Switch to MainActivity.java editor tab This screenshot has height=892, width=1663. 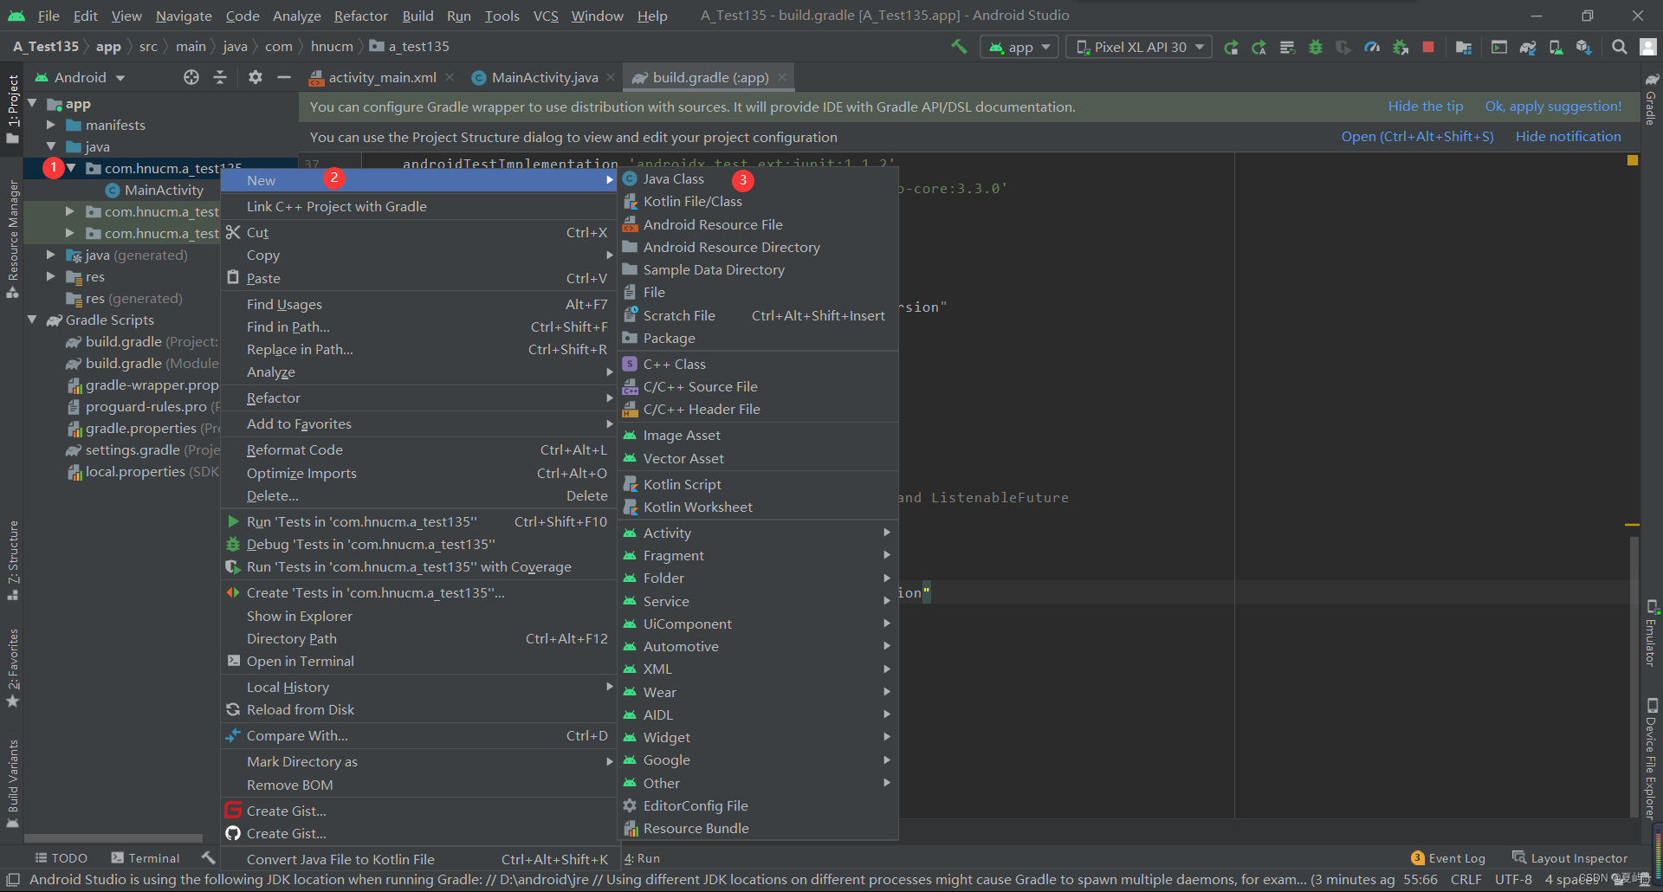pos(544,77)
